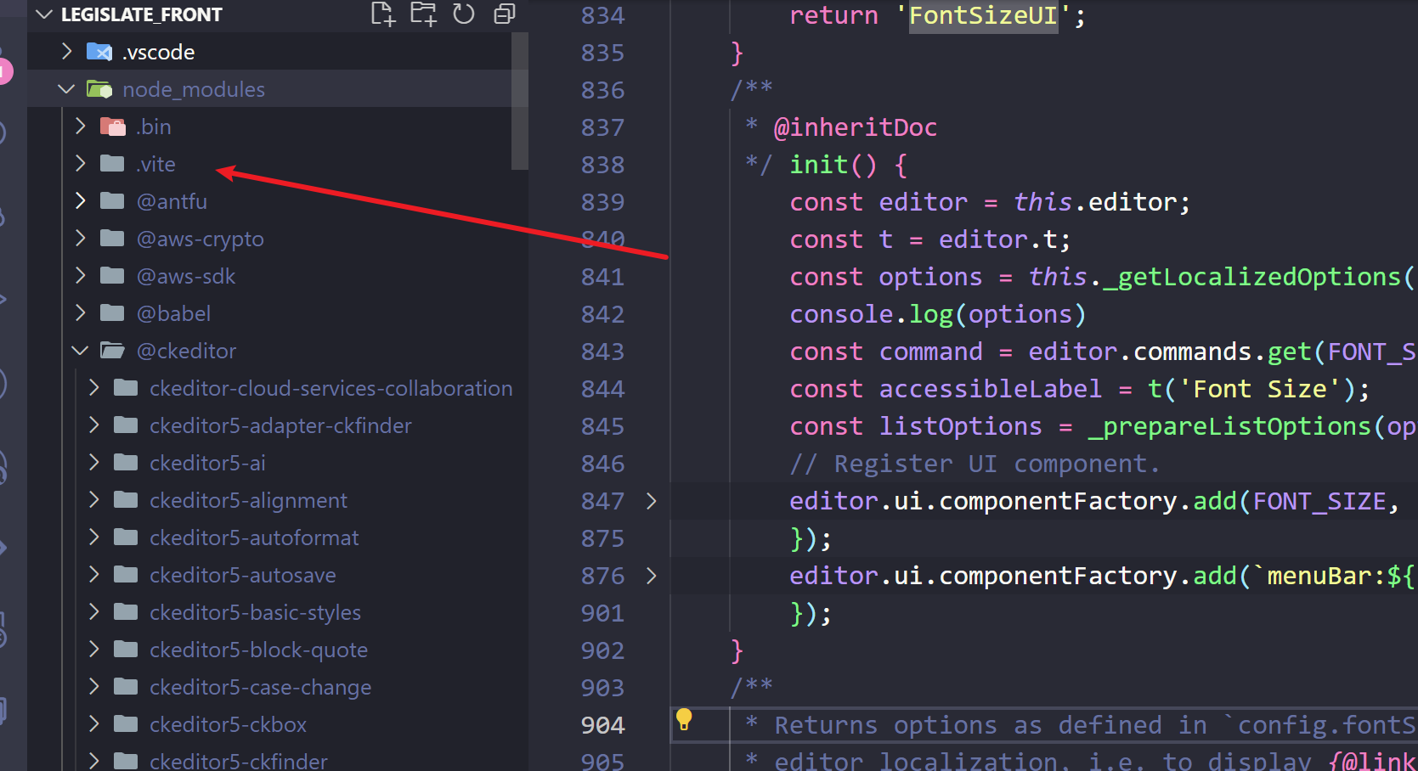Click the menuBar template string on line 876
1418x771 pixels.
coord(1334,576)
